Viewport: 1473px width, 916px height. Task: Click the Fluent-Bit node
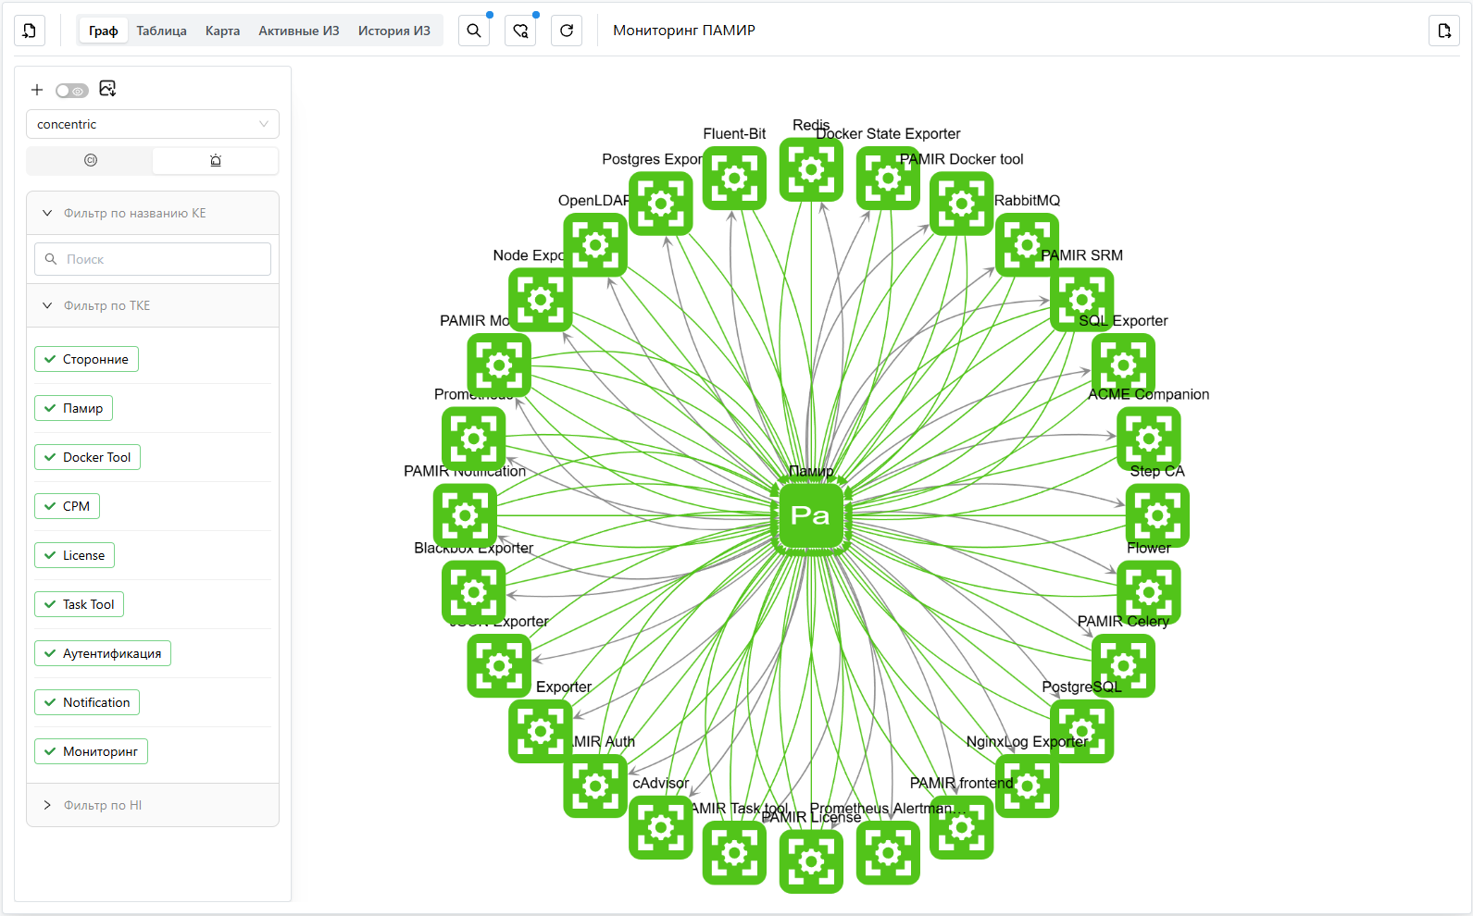[734, 178]
